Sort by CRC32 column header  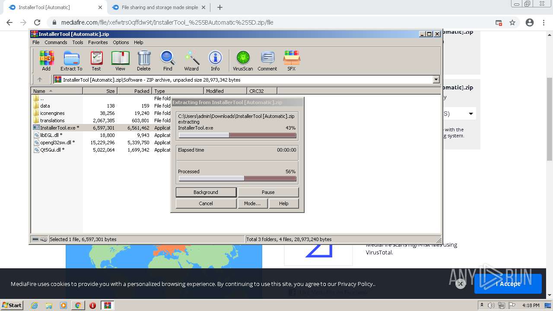click(262, 91)
